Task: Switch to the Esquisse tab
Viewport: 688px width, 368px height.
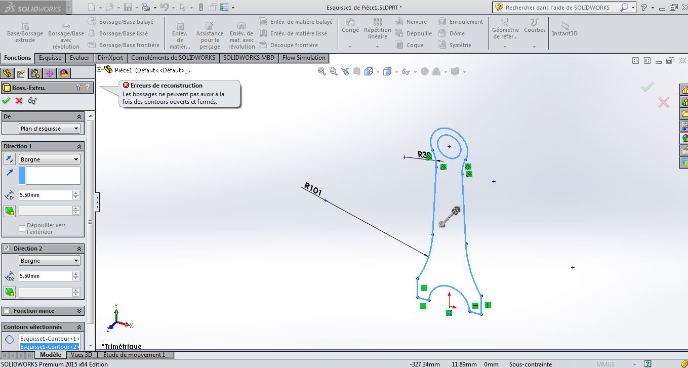Action: coord(50,58)
